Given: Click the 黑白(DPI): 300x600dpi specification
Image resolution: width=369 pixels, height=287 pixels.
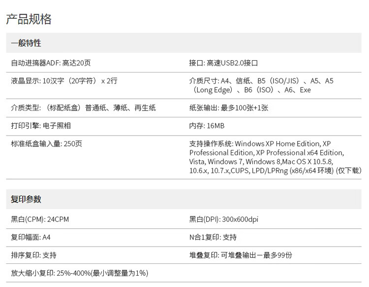Looking at the screenshot, I should click(224, 219).
